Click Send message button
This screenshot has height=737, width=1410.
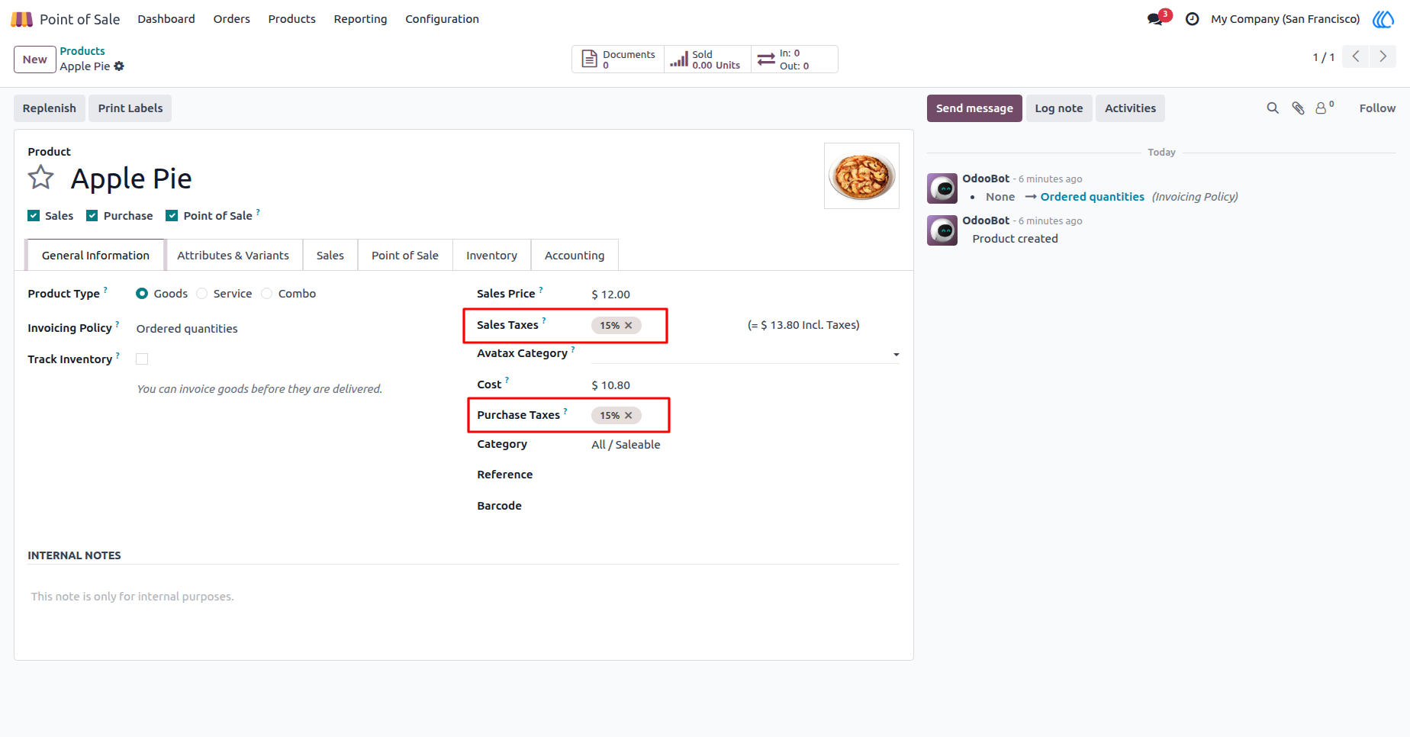coord(974,108)
